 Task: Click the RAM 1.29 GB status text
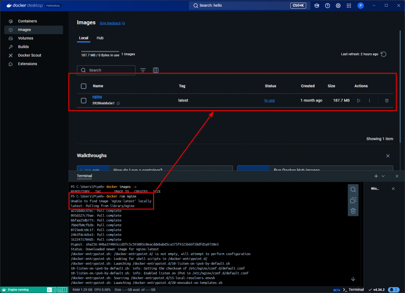point(82,290)
